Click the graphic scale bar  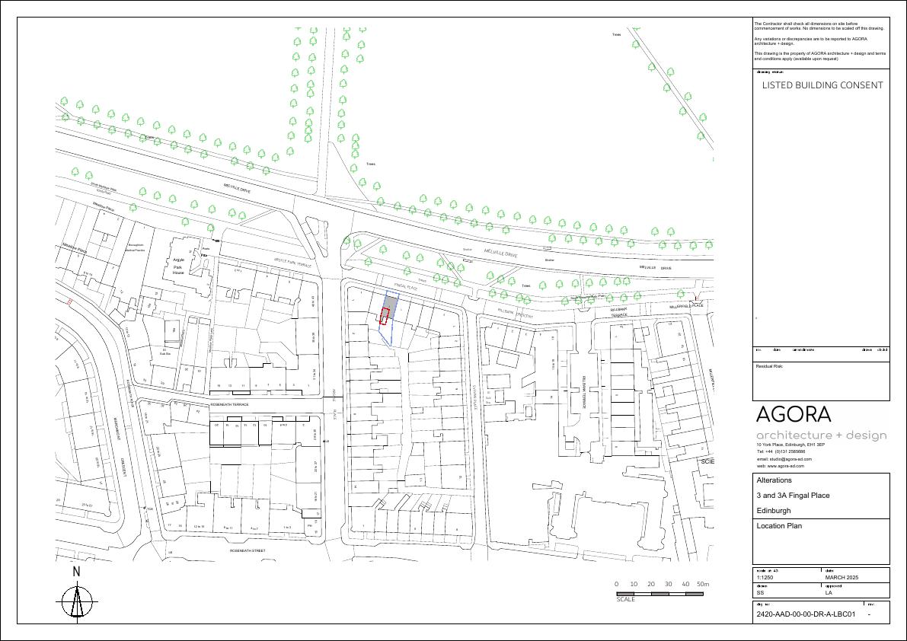(x=659, y=593)
